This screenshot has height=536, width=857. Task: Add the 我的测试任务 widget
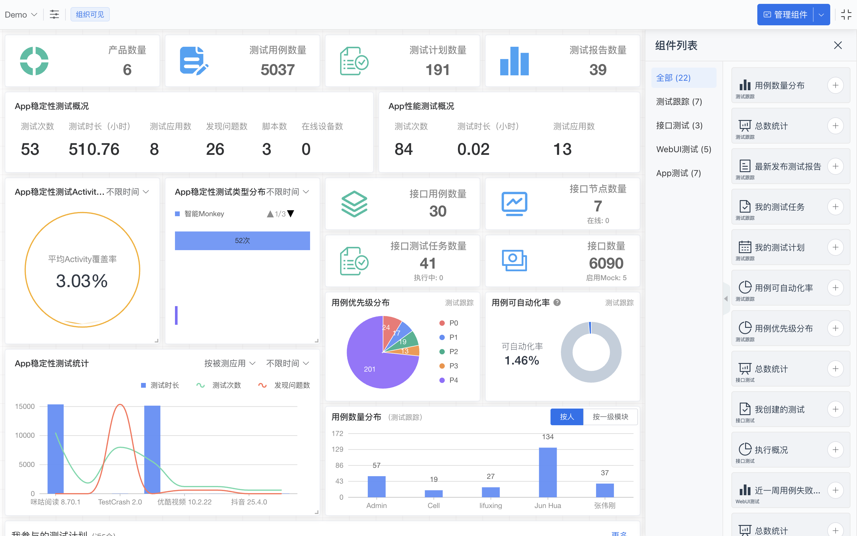835,207
